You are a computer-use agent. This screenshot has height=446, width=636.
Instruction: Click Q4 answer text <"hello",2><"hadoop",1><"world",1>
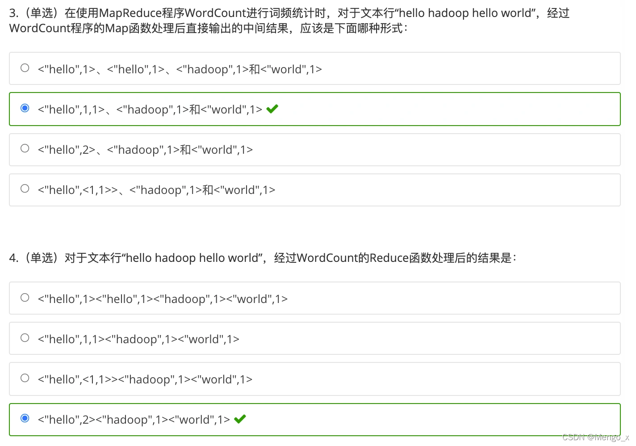tap(134, 420)
